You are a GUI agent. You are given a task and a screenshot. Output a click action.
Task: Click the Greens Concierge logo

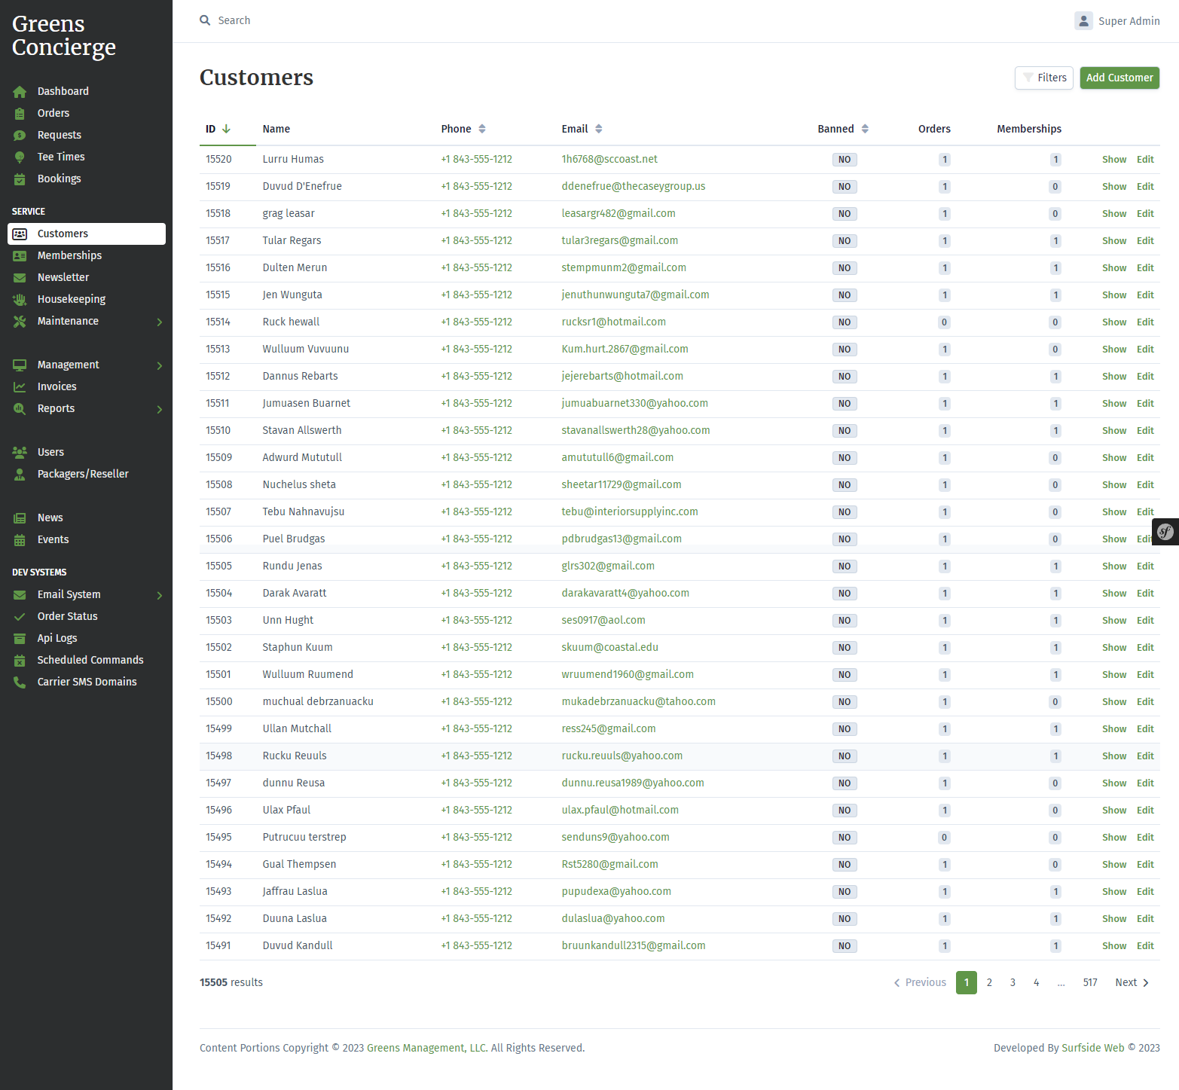click(64, 35)
